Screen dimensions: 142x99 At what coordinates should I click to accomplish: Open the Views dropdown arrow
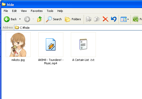click(128, 19)
